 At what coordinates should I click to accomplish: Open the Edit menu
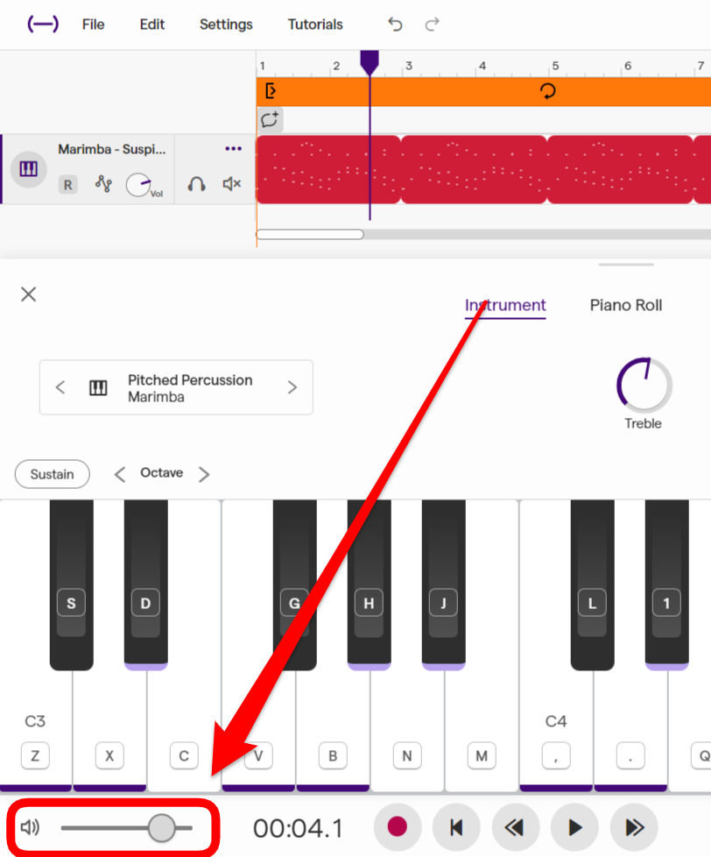[x=151, y=25]
